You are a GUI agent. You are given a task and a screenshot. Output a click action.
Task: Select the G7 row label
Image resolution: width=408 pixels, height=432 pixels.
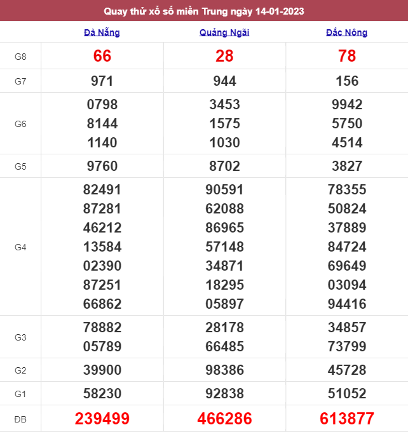pos(20,81)
